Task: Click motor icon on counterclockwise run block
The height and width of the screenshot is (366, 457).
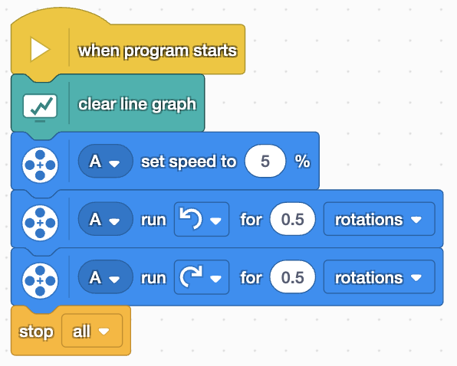Action: pos(40,223)
